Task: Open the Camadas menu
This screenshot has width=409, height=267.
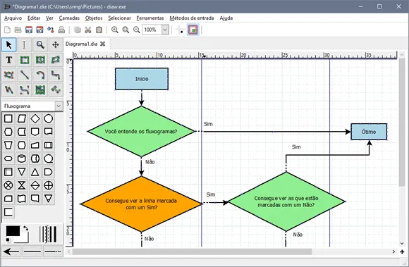Action: (69, 18)
